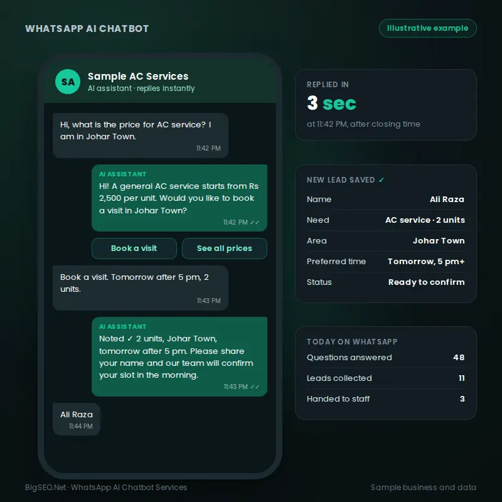This screenshot has height=502, width=502.
Task: Click the '3 sec' reply time value
Action: click(331, 103)
